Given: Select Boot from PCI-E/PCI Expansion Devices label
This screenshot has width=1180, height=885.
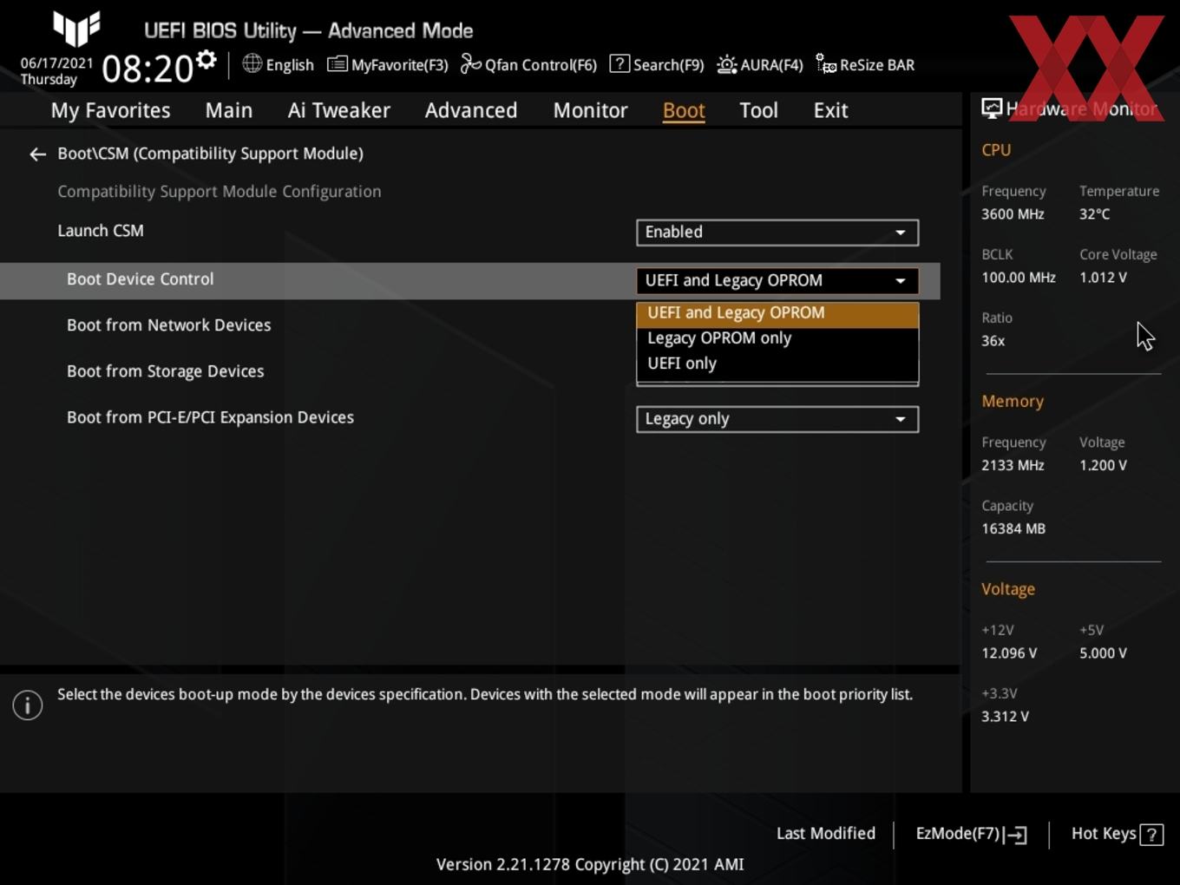Looking at the screenshot, I should 211,417.
